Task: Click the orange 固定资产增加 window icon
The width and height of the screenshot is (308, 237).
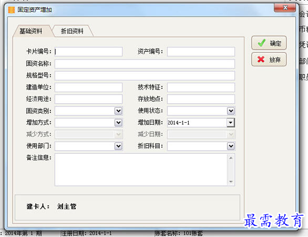Action: click(x=12, y=10)
